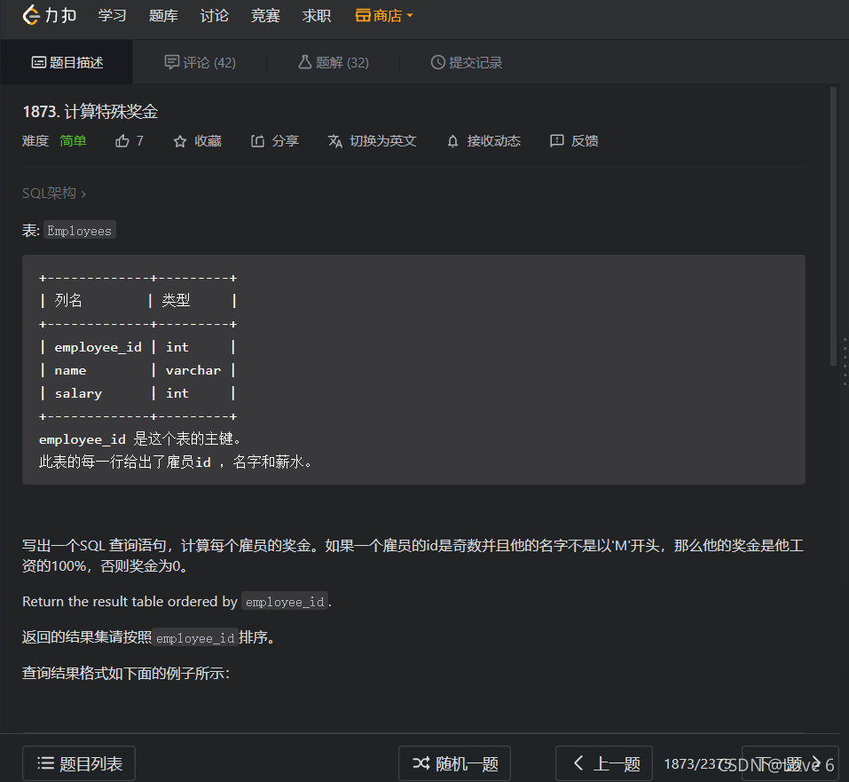Viewport: 849px width, 782px height.
Task: Open the 求职 menu
Action: pyautogui.click(x=316, y=16)
